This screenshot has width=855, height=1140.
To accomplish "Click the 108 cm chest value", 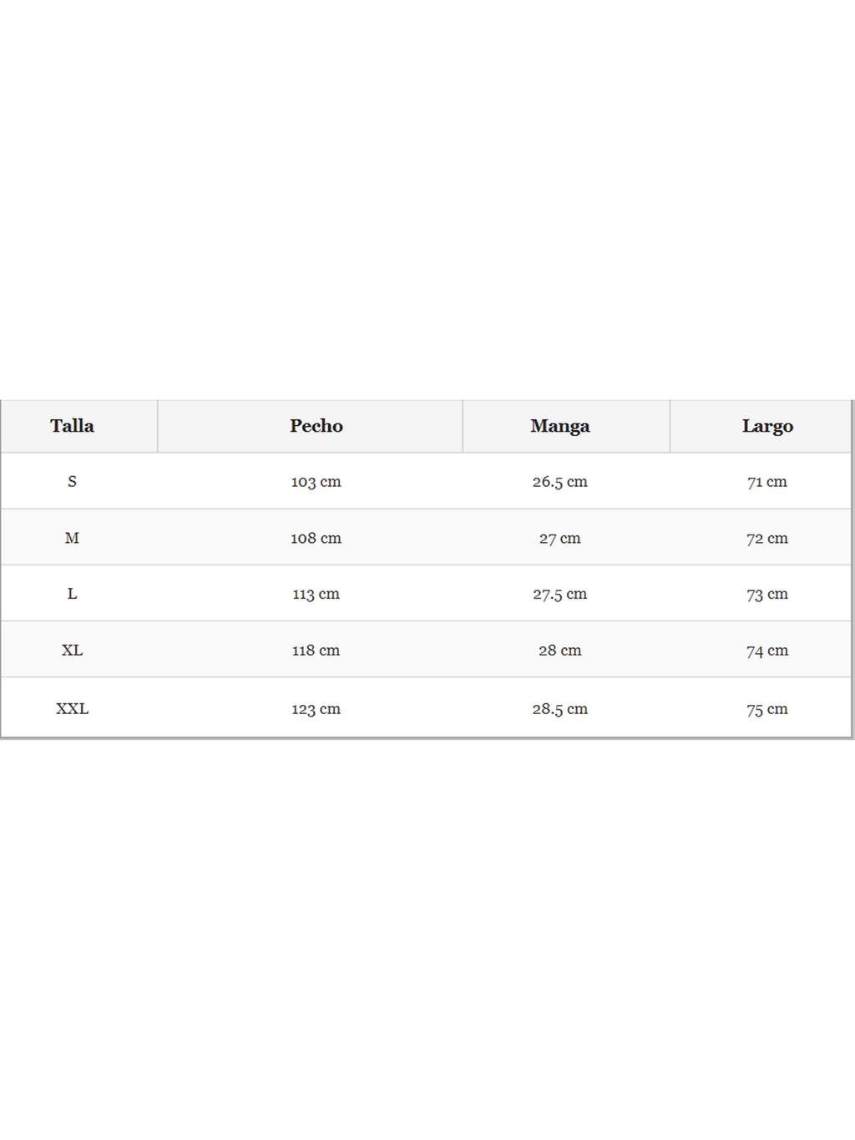I will 316,538.
